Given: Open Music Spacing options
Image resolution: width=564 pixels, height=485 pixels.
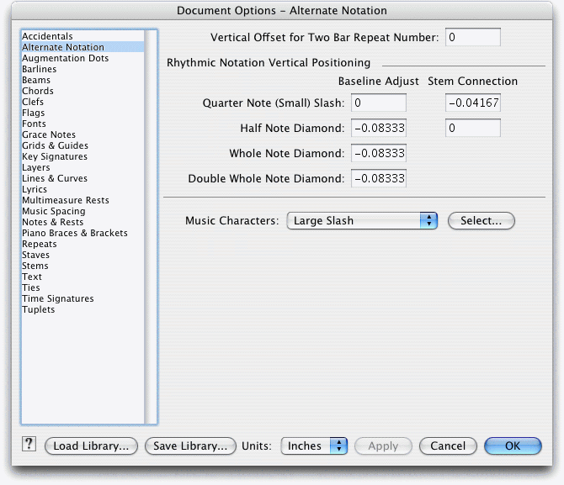Looking at the screenshot, I should (82, 211).
